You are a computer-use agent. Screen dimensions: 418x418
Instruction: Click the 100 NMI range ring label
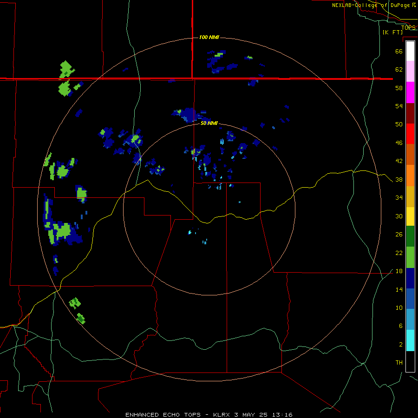[x=209, y=37]
